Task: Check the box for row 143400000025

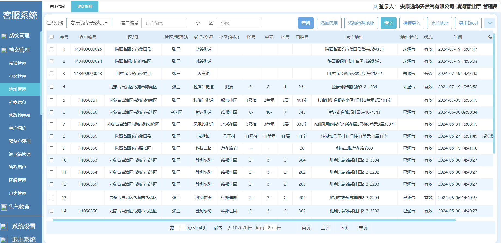Action: (51, 49)
